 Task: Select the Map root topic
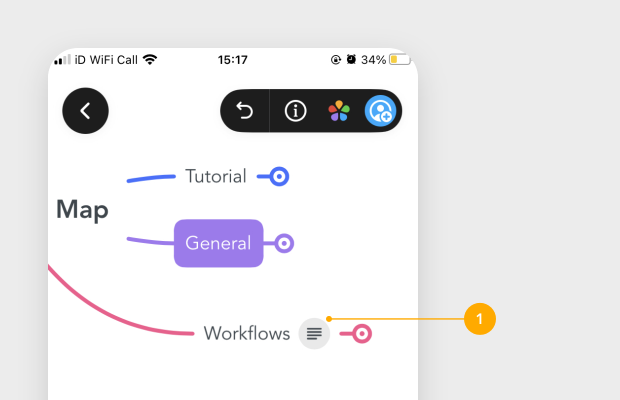click(82, 209)
